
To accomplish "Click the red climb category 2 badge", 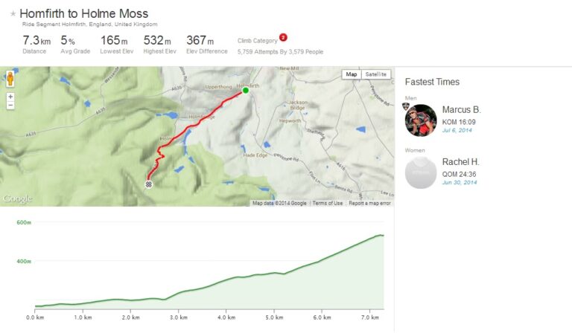I will coord(283,37).
